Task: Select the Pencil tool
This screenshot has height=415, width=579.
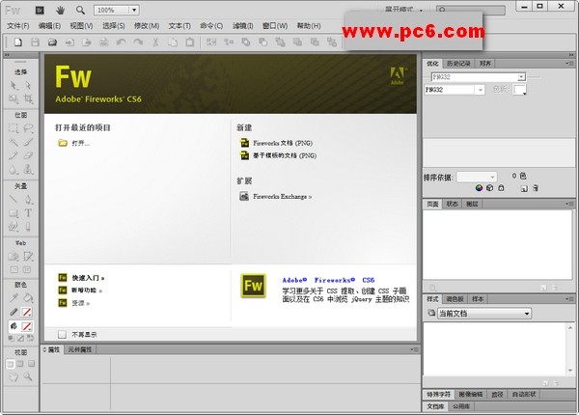Action: tap(14, 155)
